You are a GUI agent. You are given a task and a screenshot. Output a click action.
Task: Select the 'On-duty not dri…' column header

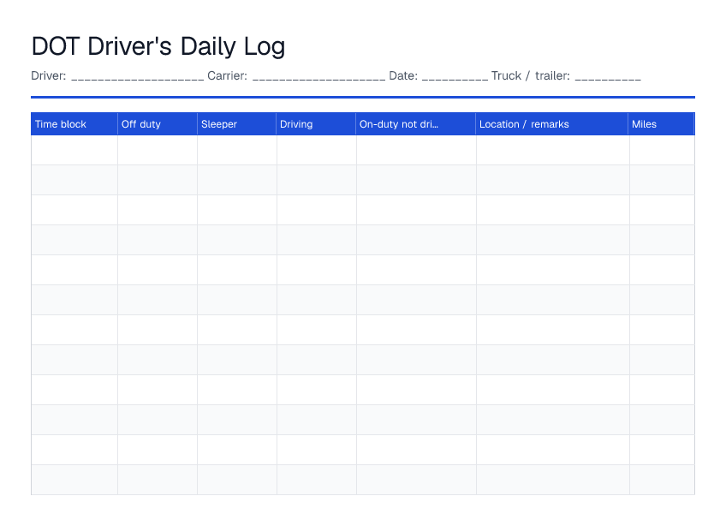[415, 124]
